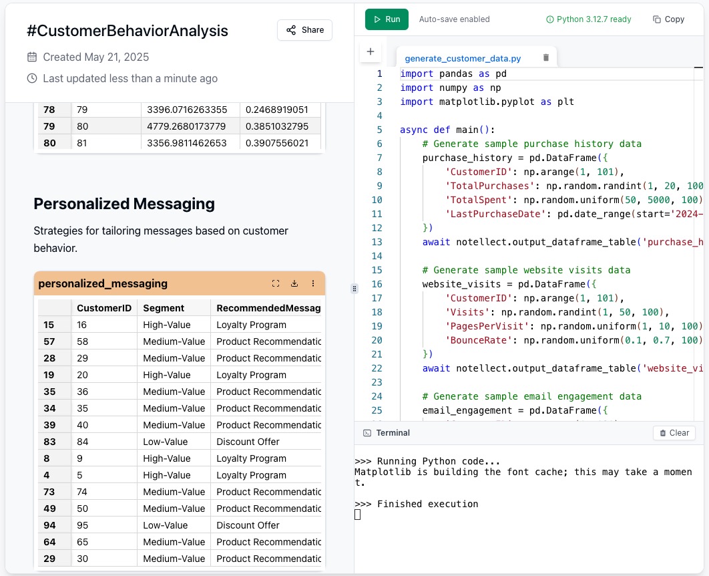Open the personalized_messaging table options menu
The image size is (709, 576).
[x=313, y=283]
